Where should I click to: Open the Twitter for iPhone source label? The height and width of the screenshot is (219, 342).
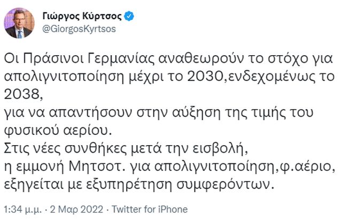pos(150,208)
